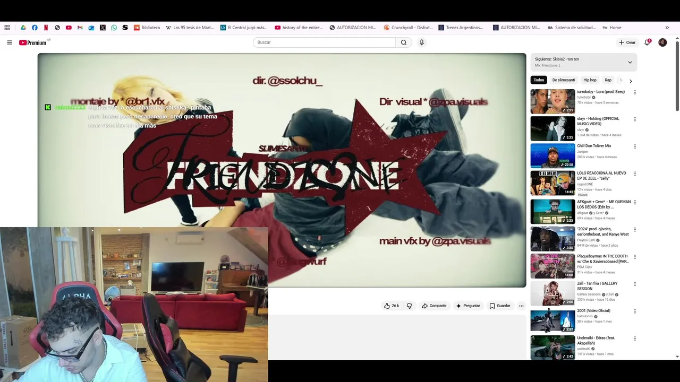Show more bookmarks with double chevron
Viewport: 680px width, 382px height.
pyautogui.click(x=667, y=28)
